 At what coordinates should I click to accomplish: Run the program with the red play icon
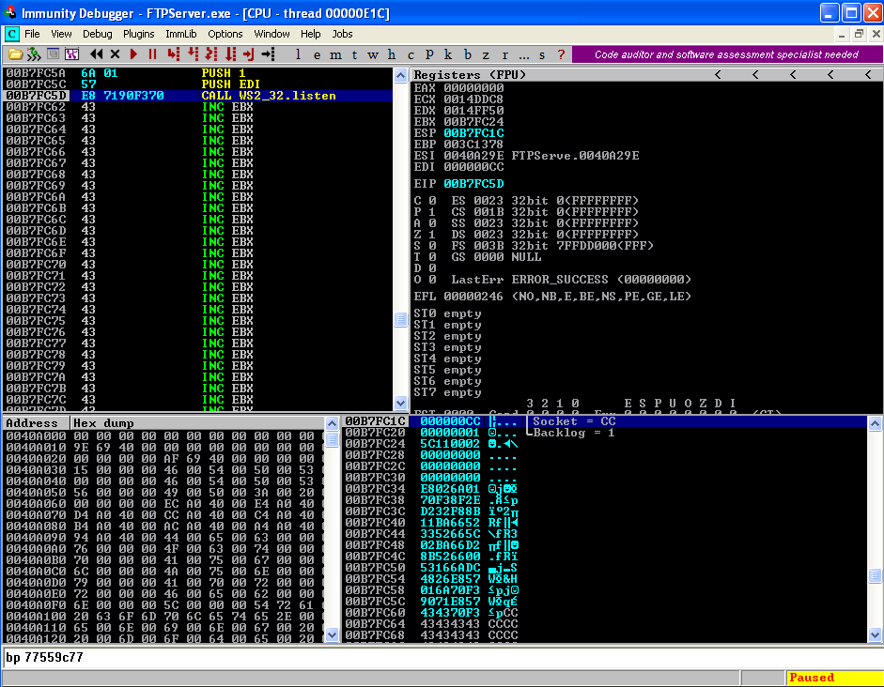(133, 54)
